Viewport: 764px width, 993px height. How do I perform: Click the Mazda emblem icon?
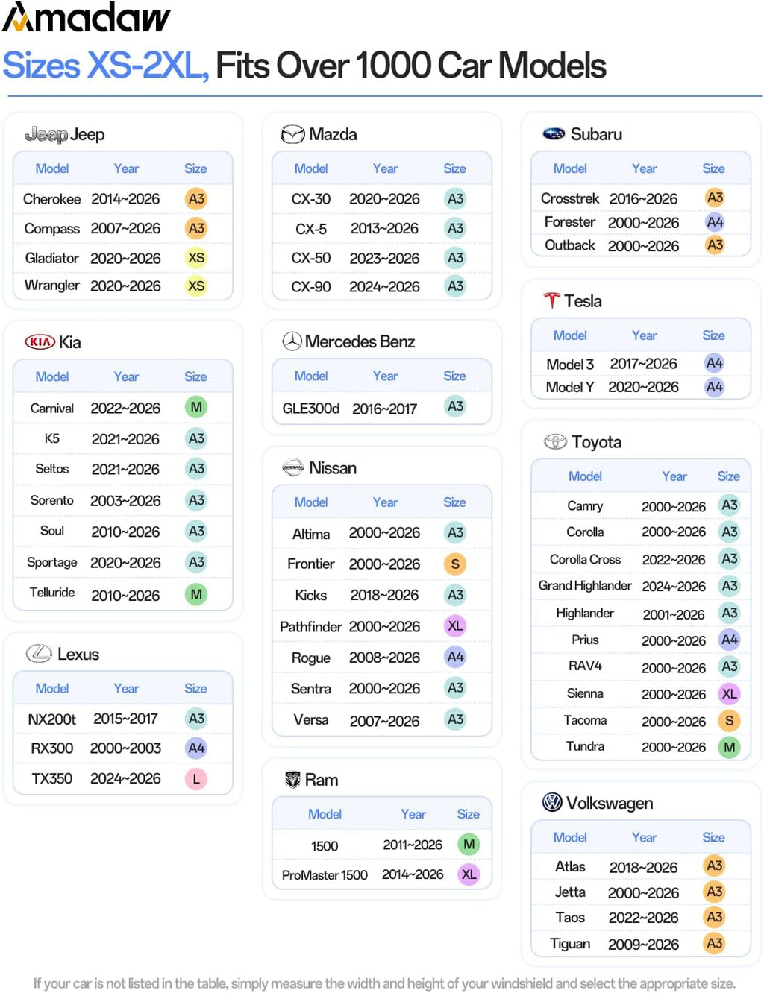292,134
